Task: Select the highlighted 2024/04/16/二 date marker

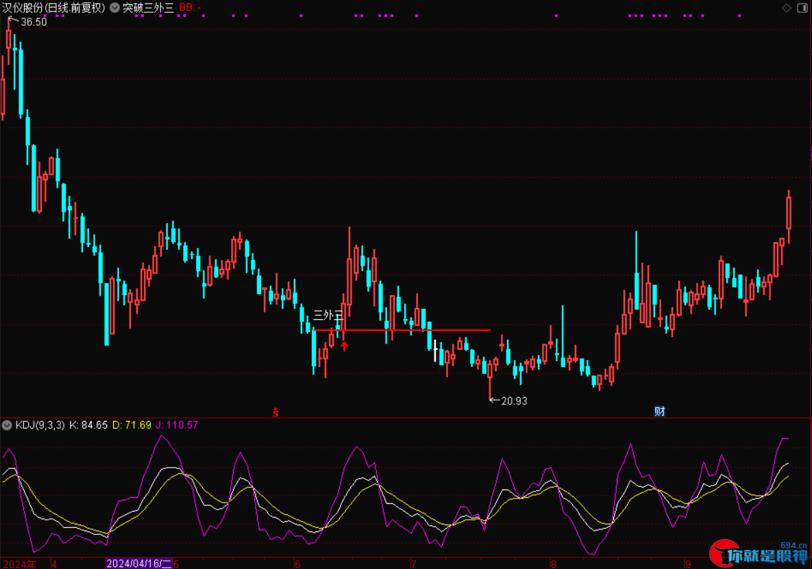Action: [139, 564]
